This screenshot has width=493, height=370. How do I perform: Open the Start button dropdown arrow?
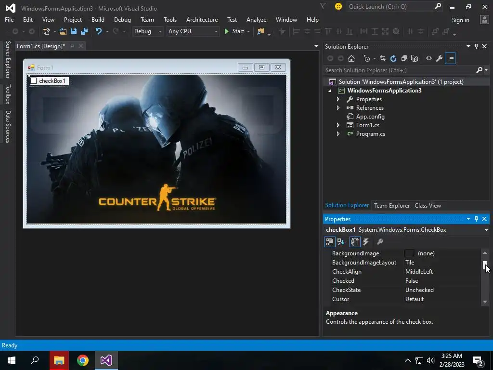[x=248, y=31]
